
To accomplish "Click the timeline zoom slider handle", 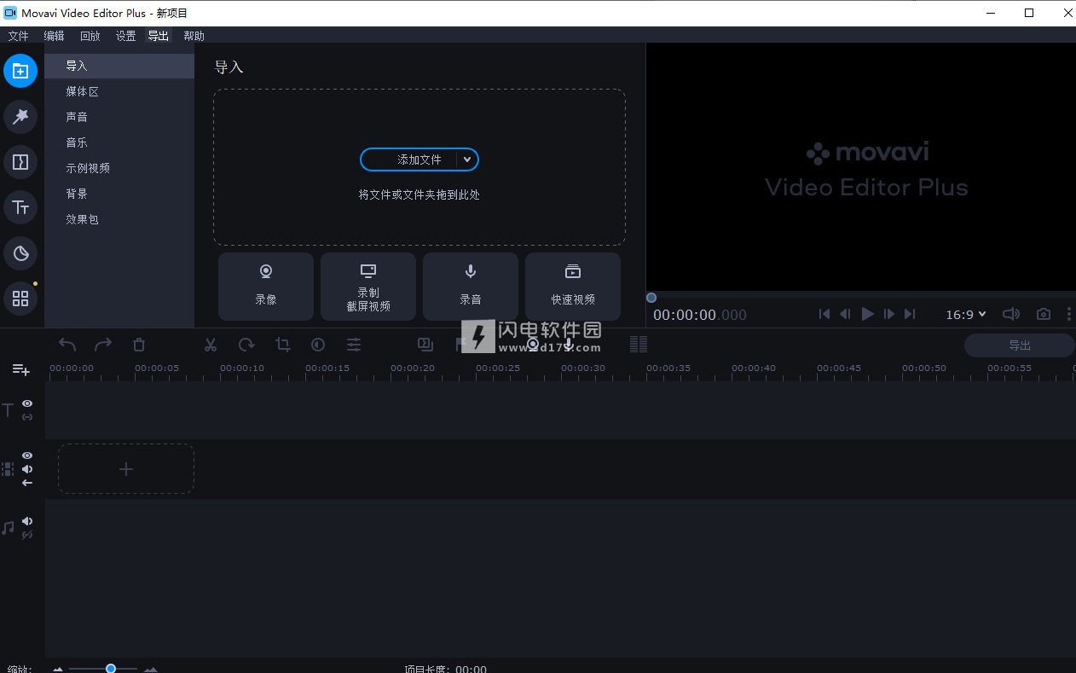I will click(x=111, y=668).
